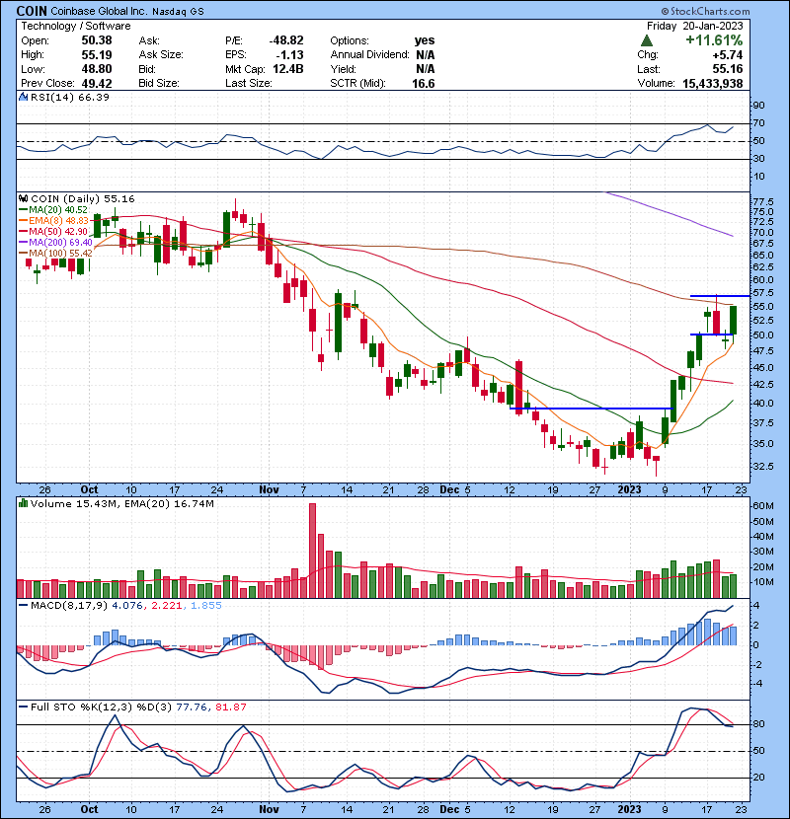
Task: Click the green up-triangle change icon
Action: pos(647,40)
